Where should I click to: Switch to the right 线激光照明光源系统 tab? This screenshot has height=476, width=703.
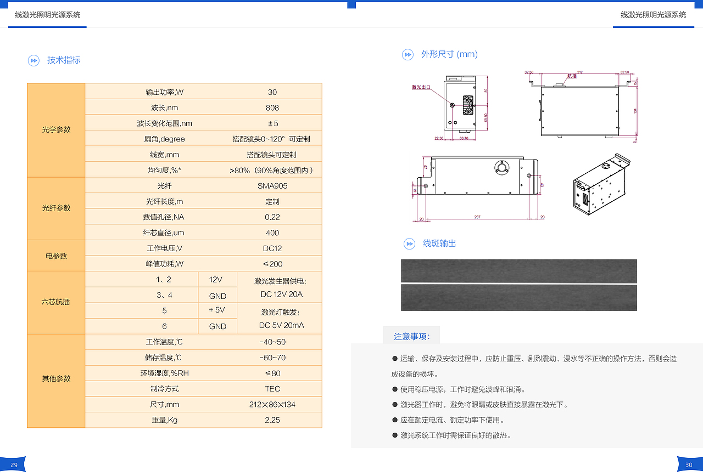point(652,15)
